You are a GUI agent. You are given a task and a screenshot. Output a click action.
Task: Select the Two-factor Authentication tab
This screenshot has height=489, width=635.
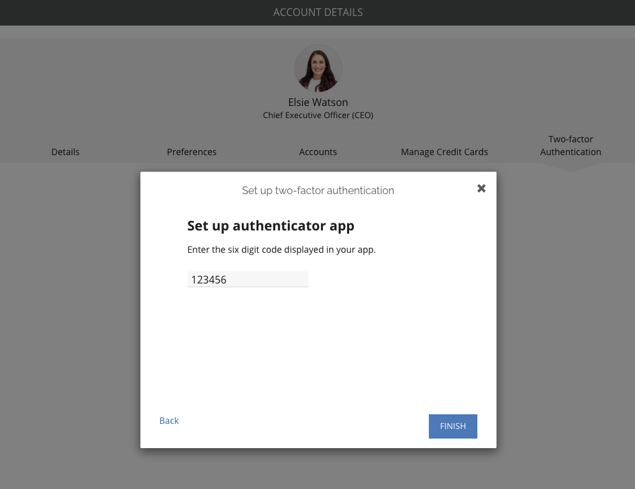(571, 146)
